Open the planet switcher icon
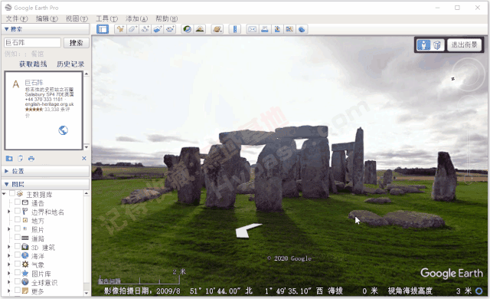 click(217, 29)
